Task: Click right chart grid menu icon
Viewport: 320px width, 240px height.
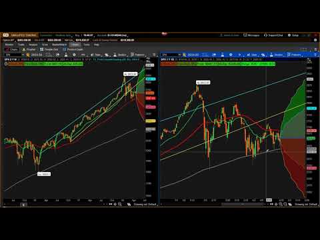Action: coord(315,55)
